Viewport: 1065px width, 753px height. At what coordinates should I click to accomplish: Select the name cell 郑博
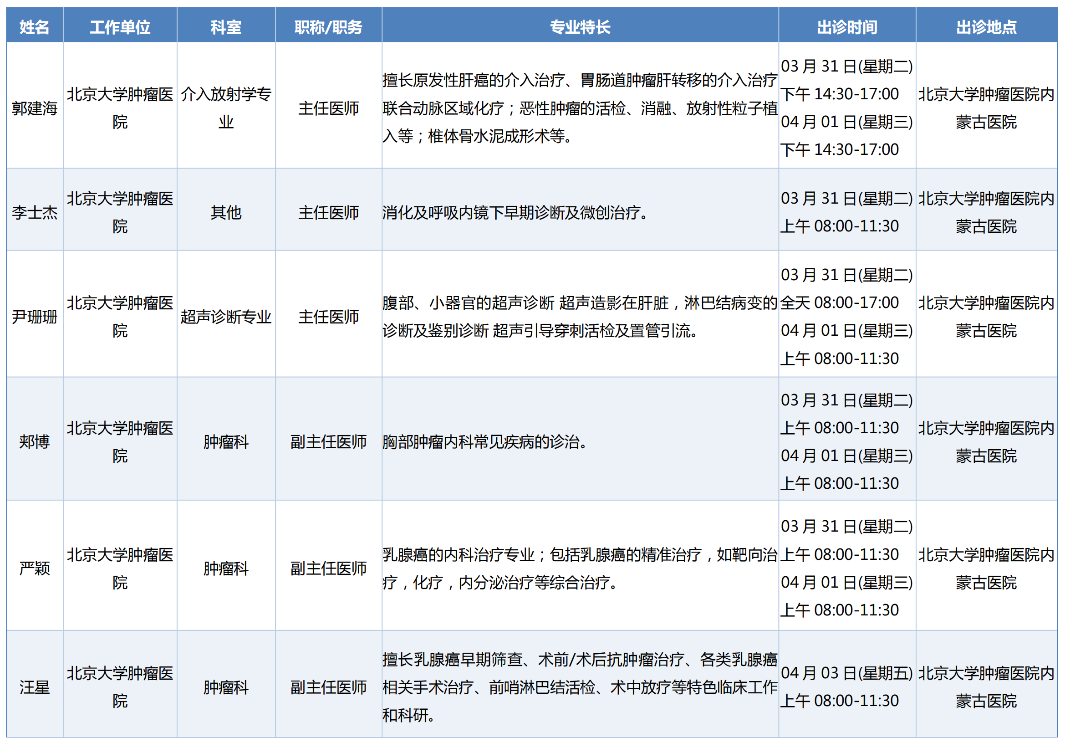click(34, 442)
